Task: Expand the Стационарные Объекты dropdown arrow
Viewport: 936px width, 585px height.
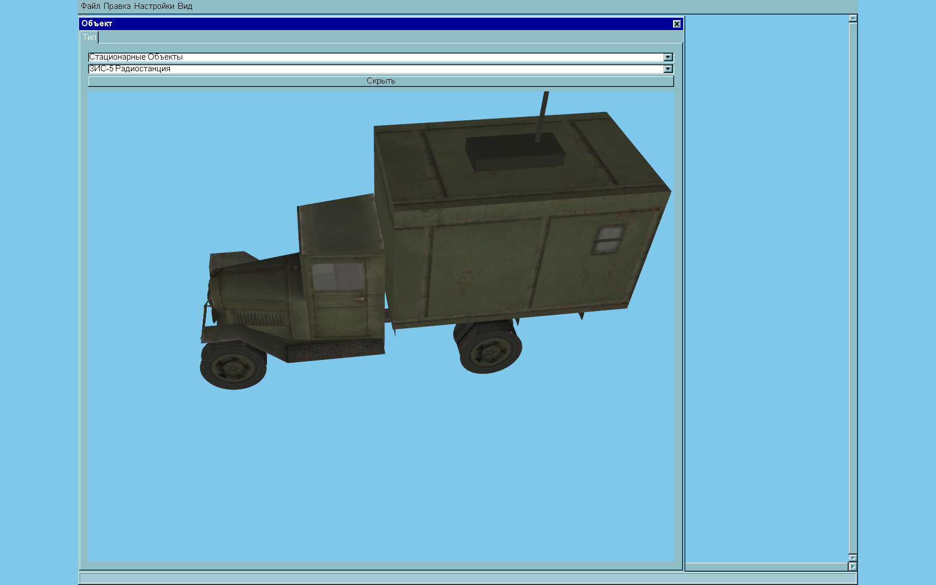Action: (x=668, y=57)
